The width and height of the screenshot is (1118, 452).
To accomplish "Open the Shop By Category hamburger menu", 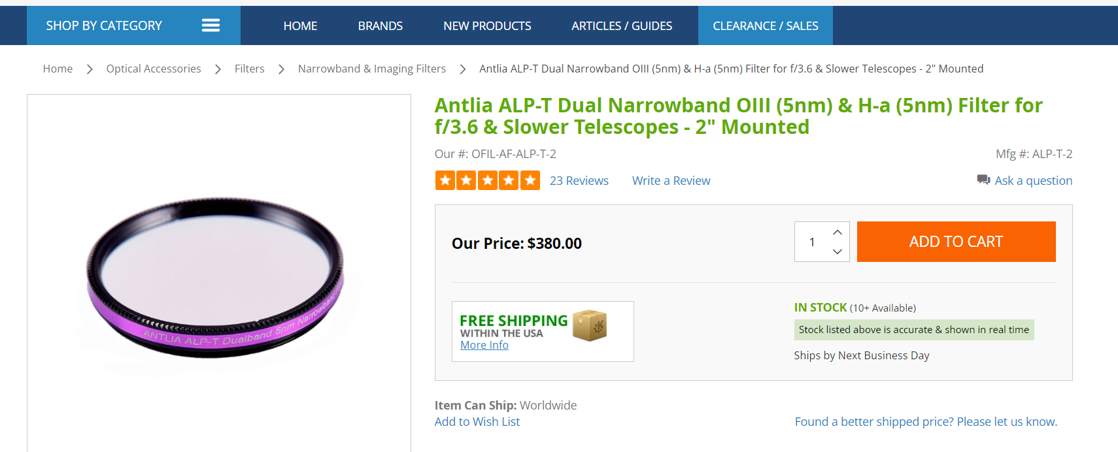I will pos(210,25).
